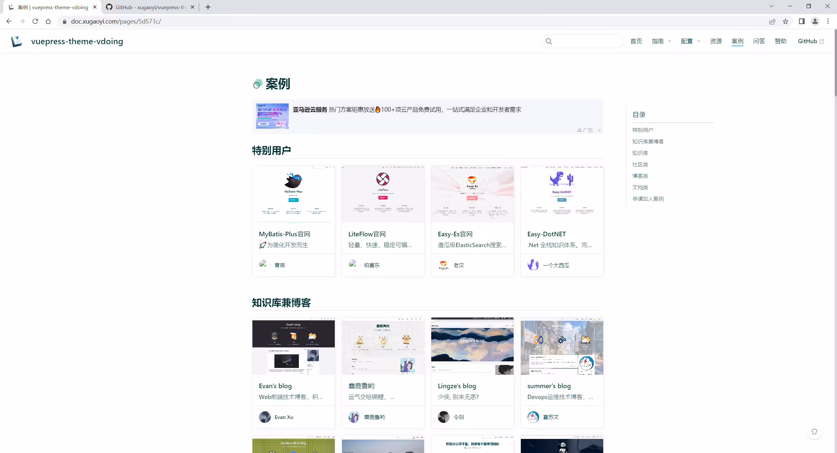Viewport: 837px width, 453px height.
Task: Open the Lingze's blog screenshot thumbnail
Action: coord(472,346)
